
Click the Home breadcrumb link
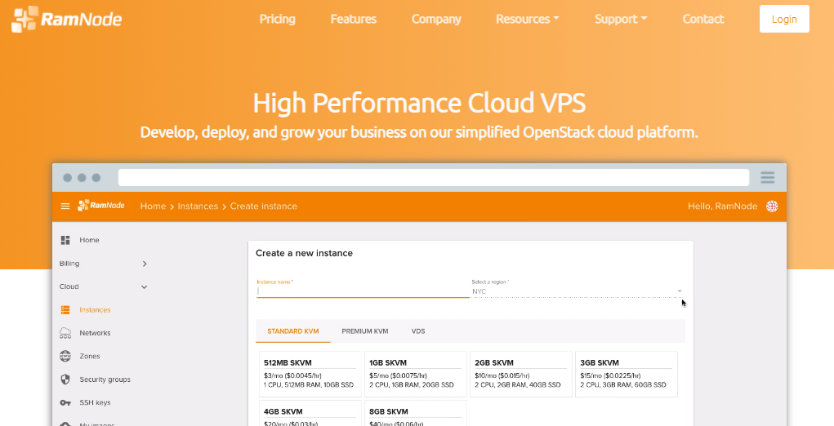154,206
